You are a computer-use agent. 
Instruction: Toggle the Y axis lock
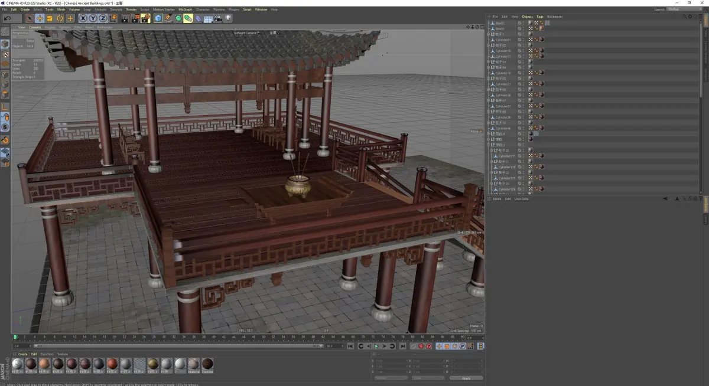click(93, 18)
